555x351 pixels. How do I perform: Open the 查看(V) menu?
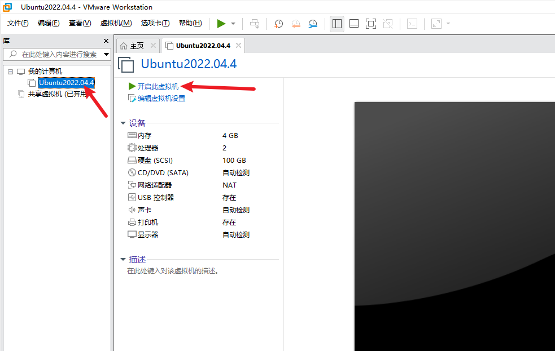(x=80, y=23)
